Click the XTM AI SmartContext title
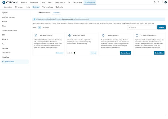 148,35
